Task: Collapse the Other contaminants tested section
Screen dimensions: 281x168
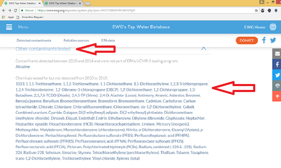Action: tap(203, 49)
